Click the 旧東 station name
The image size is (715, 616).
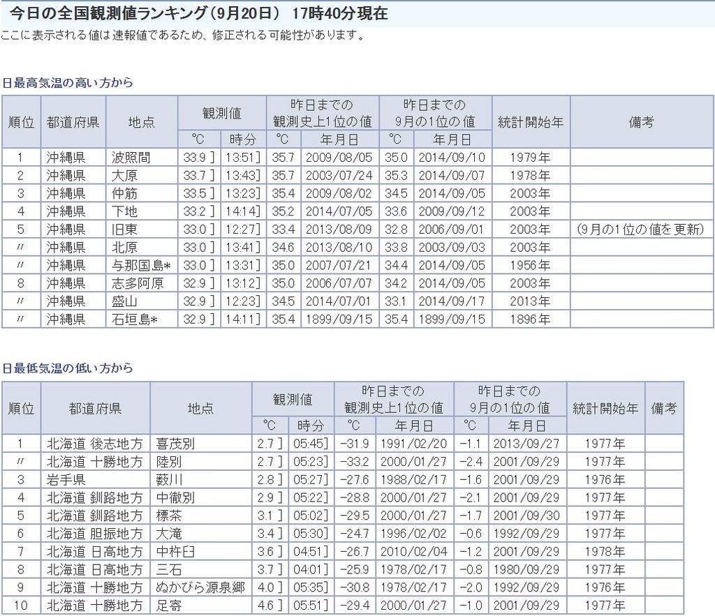pos(125,229)
